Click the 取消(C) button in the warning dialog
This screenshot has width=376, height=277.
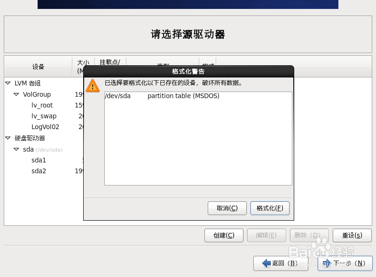227,208
